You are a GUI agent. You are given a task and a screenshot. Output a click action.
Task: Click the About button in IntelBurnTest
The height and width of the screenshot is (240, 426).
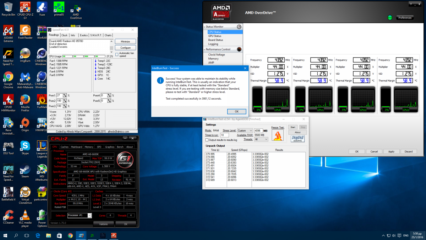tap(297, 132)
